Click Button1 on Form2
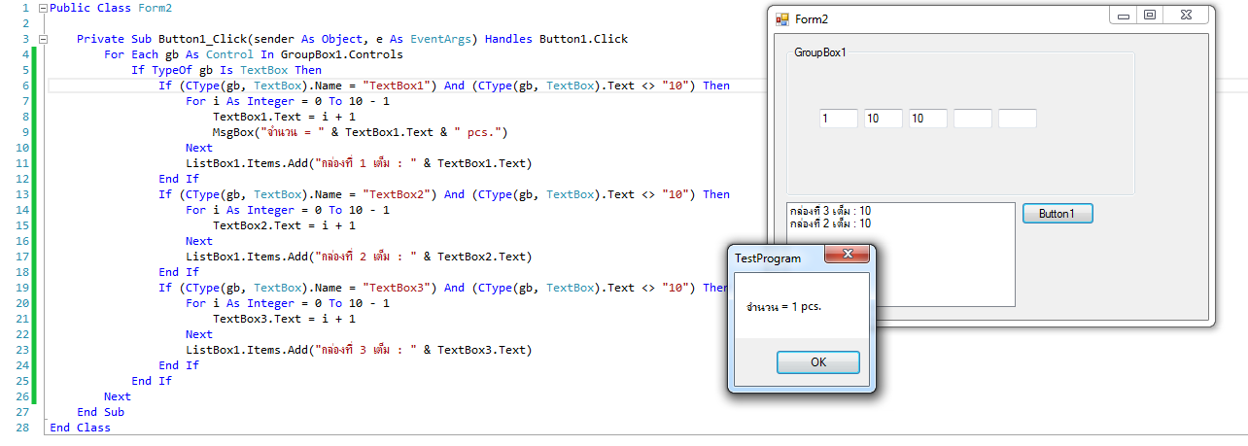Viewport: 1248px width, 446px height. coord(1057,214)
